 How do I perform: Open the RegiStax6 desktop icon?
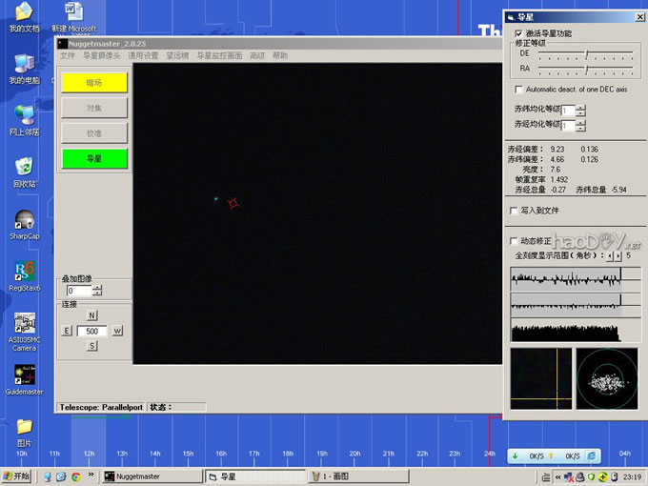(x=25, y=272)
